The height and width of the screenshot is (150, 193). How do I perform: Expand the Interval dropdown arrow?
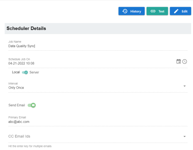pos(184,86)
